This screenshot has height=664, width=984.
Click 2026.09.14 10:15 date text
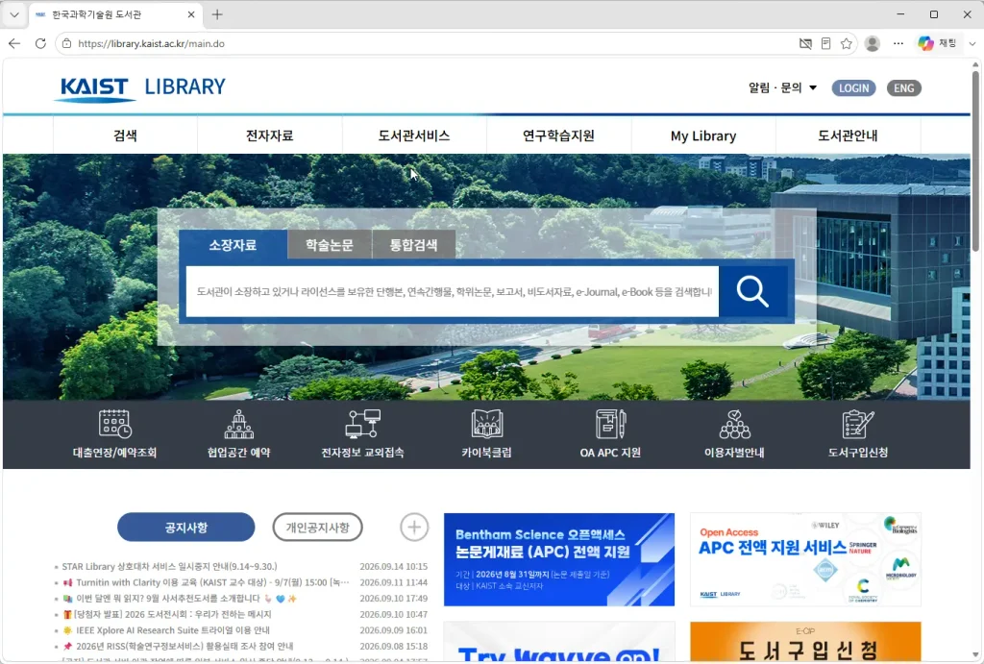pos(393,566)
